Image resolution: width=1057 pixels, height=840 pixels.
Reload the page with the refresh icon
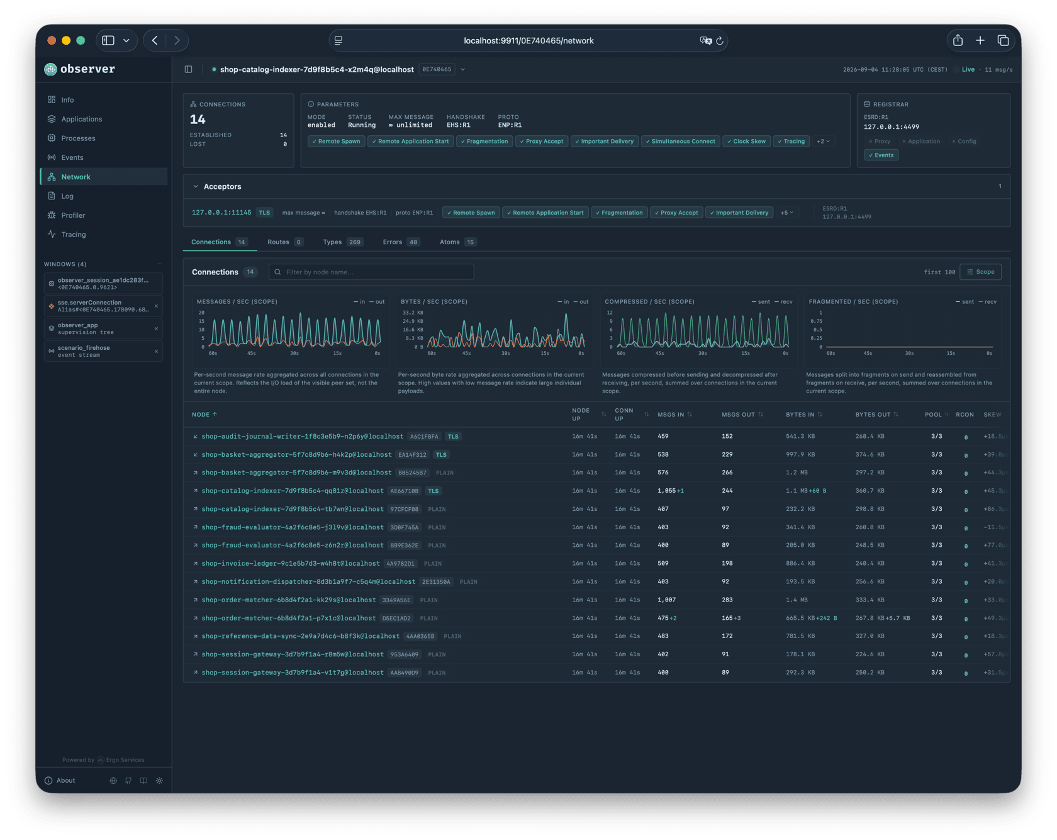click(x=720, y=41)
